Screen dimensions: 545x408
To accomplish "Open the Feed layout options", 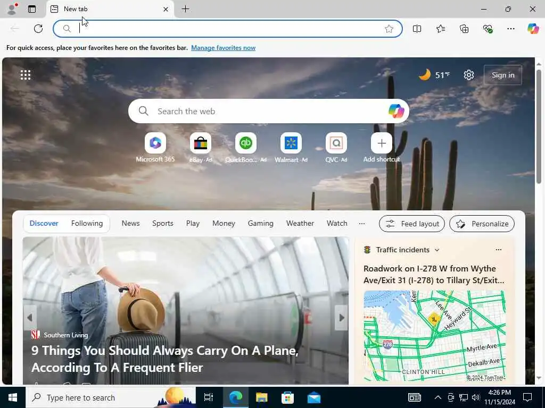I will (x=412, y=224).
